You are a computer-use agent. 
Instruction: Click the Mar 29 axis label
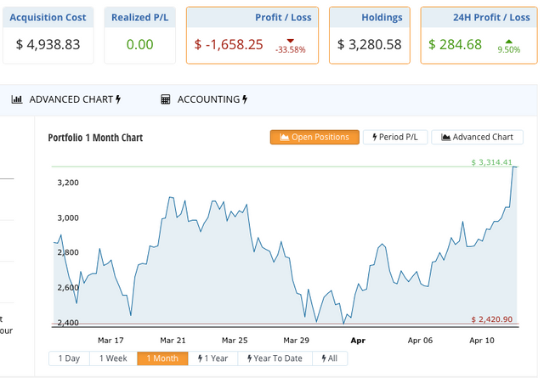296,341
